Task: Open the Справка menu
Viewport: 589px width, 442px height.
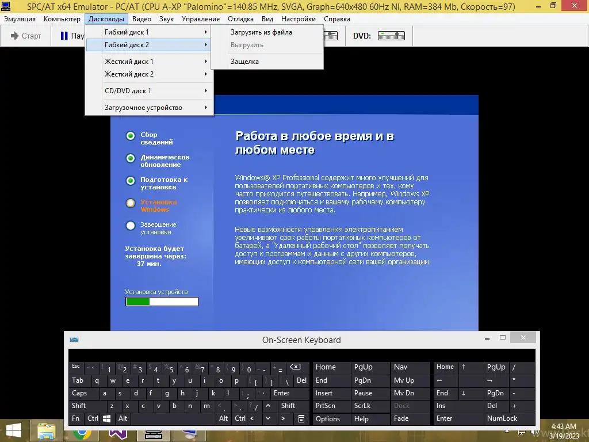Action: [x=337, y=19]
